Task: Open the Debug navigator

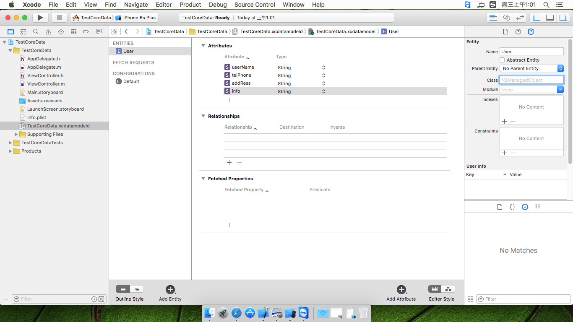Action: pyautogui.click(x=73, y=31)
